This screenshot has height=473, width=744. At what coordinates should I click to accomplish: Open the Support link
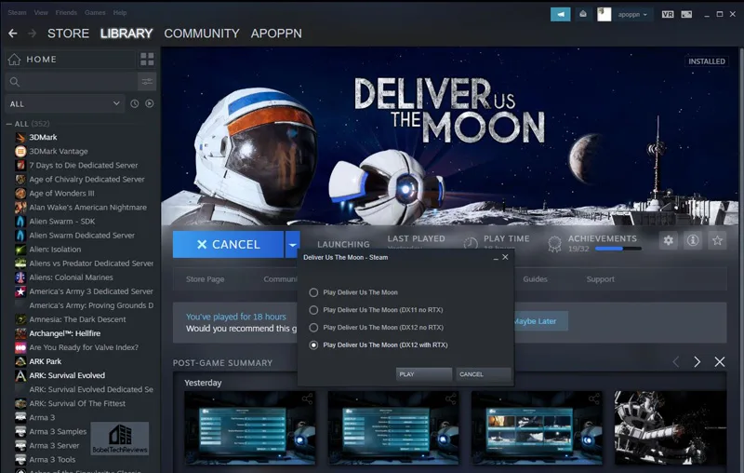tap(600, 279)
